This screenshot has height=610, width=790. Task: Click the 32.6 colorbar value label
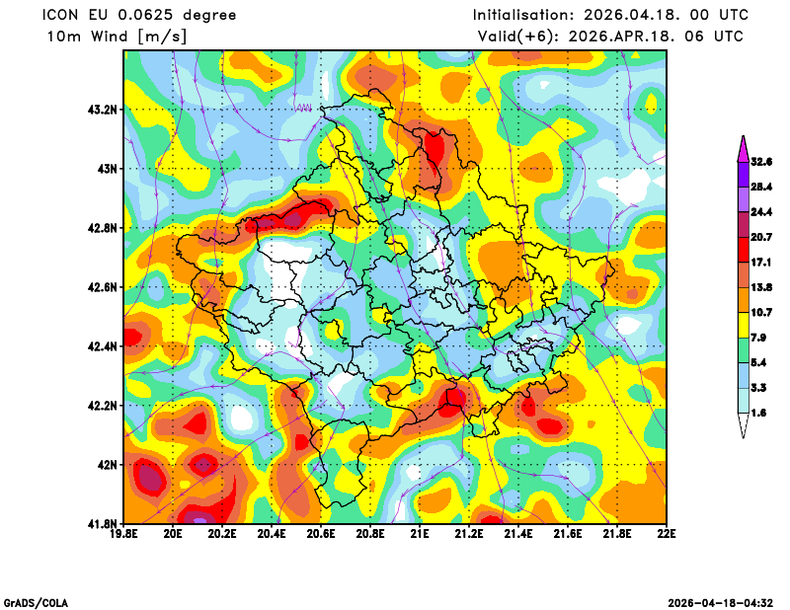[760, 161]
